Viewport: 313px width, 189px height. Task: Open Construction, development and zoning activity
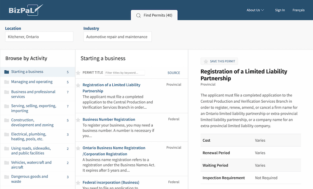coord(38,122)
